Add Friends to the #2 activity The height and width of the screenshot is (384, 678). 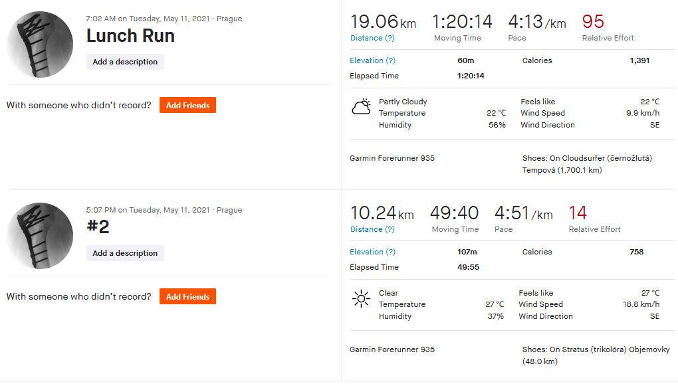click(187, 297)
